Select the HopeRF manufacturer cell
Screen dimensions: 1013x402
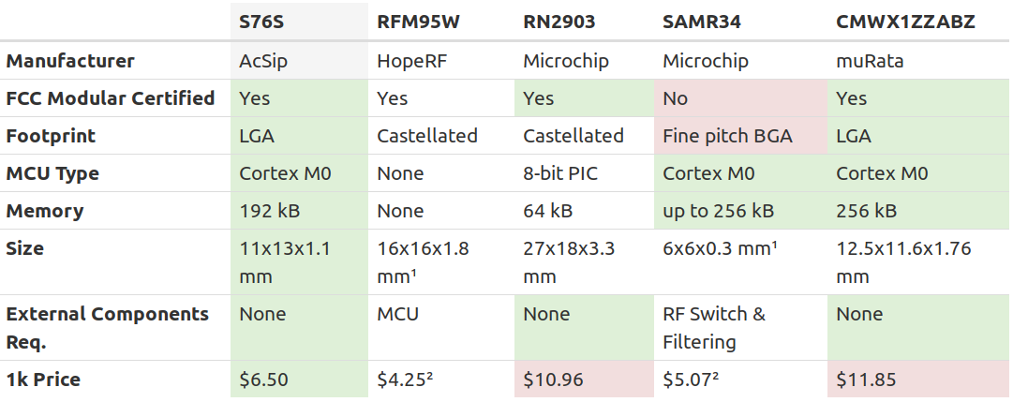pyautogui.click(x=441, y=61)
